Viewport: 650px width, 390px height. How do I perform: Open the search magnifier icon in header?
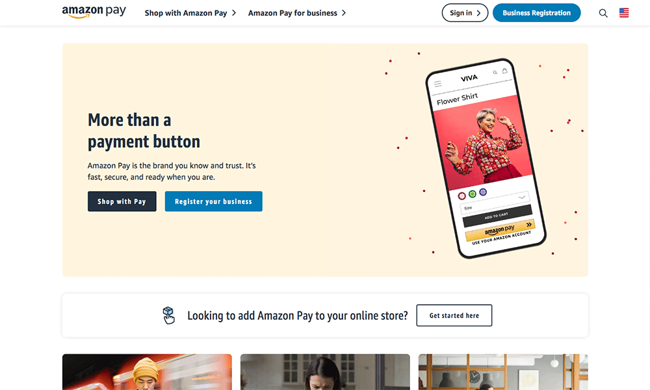pyautogui.click(x=603, y=13)
